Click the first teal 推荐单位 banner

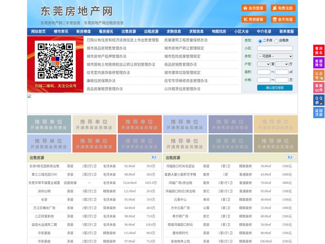tap(49, 124)
